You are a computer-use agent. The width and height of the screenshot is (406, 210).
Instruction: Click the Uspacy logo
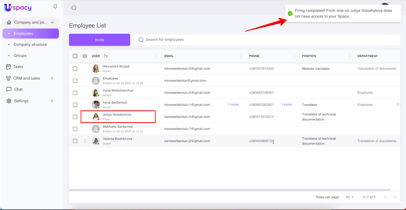18,8
